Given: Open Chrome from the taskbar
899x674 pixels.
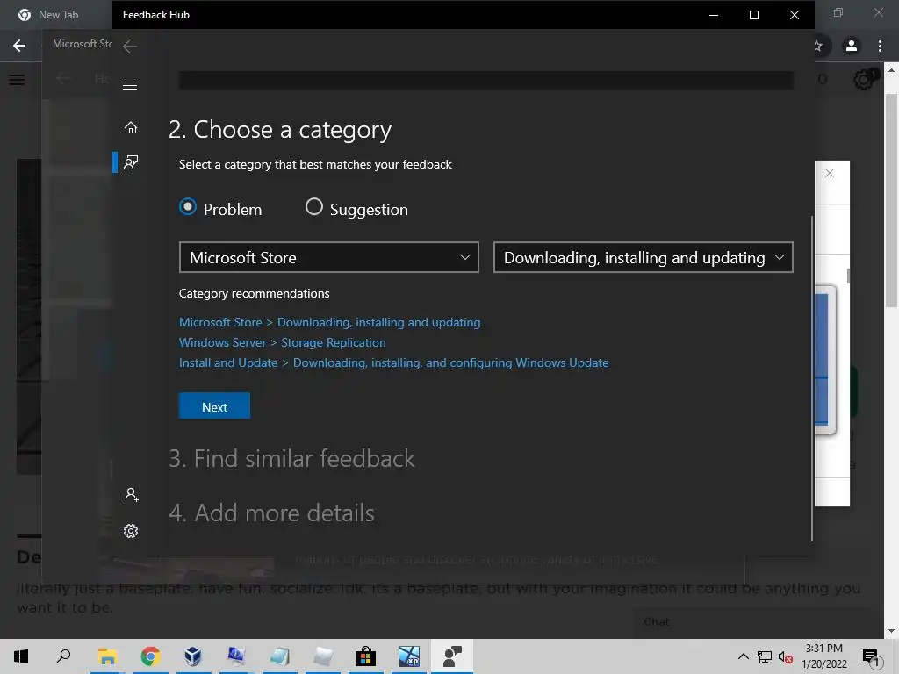Looking at the screenshot, I should 150,656.
